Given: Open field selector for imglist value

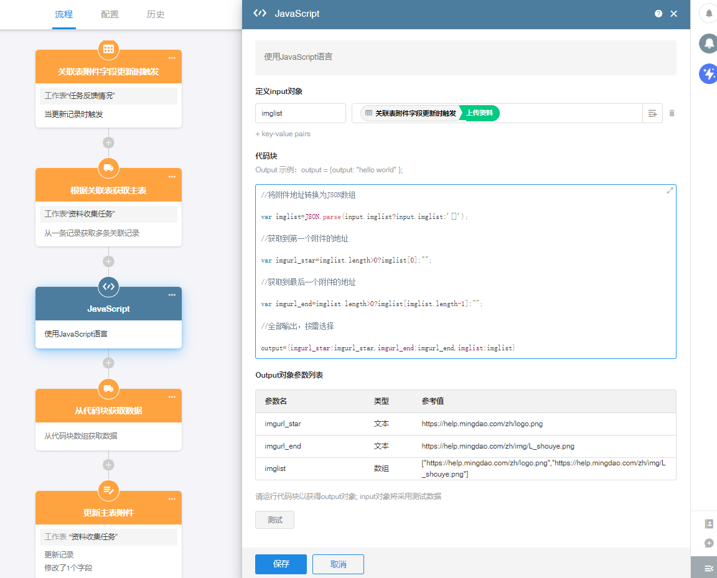Looking at the screenshot, I should click(652, 113).
